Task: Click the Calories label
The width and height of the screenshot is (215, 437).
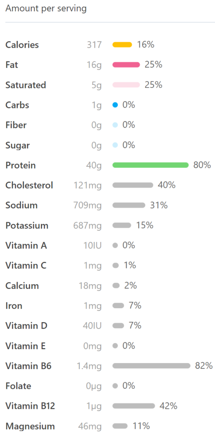Action: (22, 45)
